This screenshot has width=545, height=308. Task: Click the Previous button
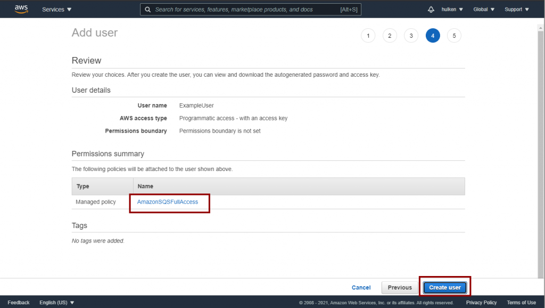[400, 288]
